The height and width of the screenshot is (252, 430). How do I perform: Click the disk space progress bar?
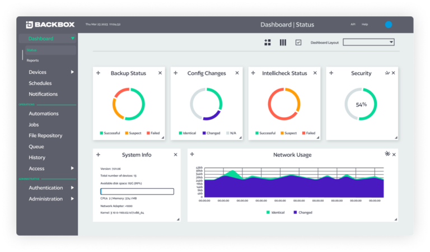tap(137, 192)
